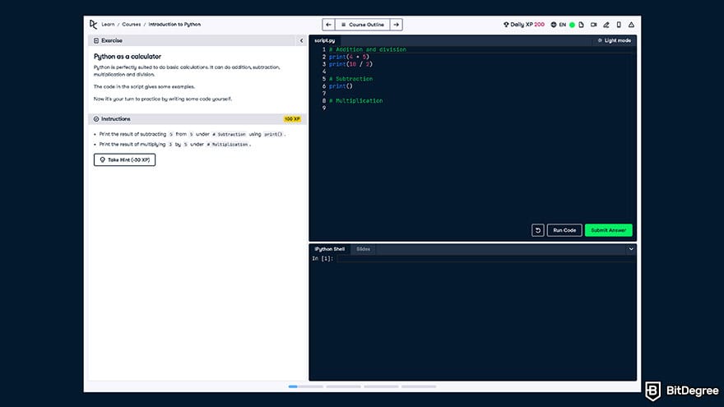724x407 pixels.
Task: Click the green status dot
Action: pos(572,25)
